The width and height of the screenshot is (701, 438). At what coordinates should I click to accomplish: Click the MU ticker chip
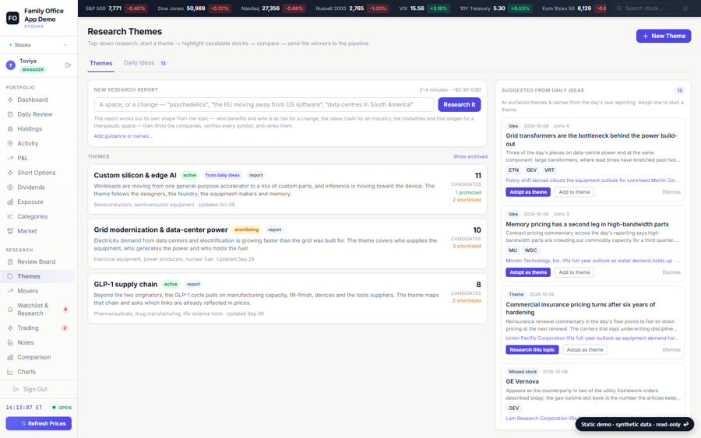[513, 251]
